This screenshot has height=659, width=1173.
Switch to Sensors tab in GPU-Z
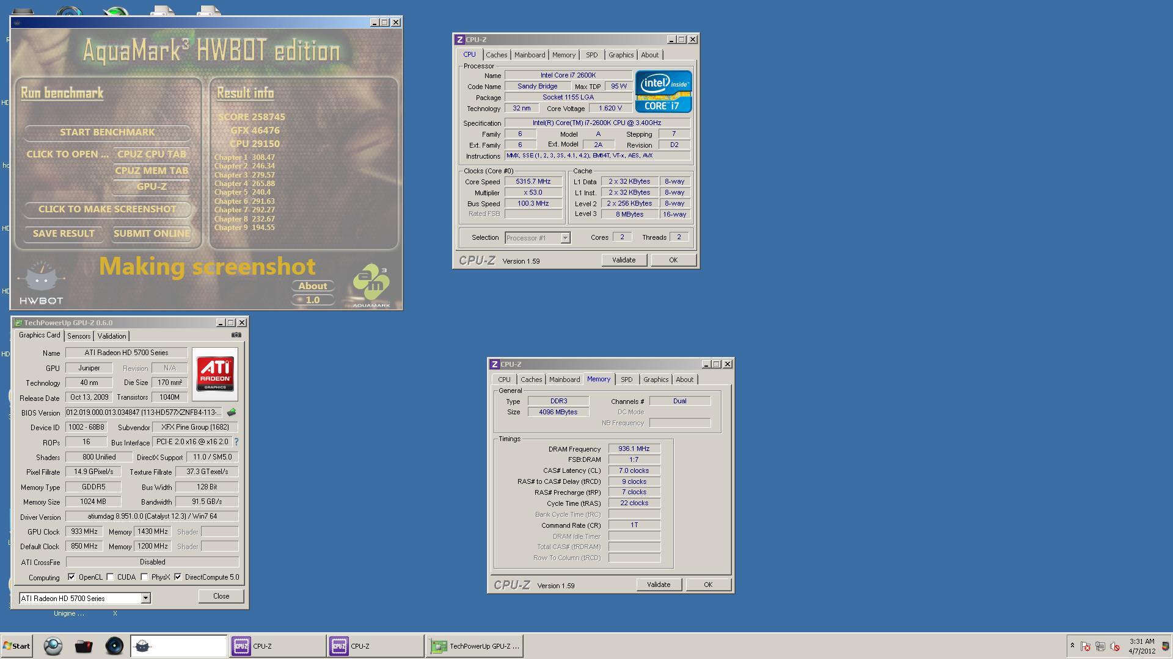(x=79, y=336)
